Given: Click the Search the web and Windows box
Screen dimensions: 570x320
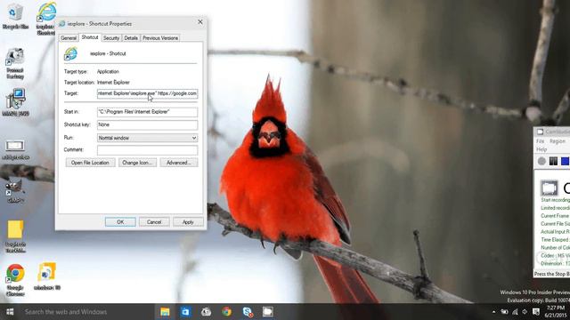Looking at the screenshot, I should 87,312.
